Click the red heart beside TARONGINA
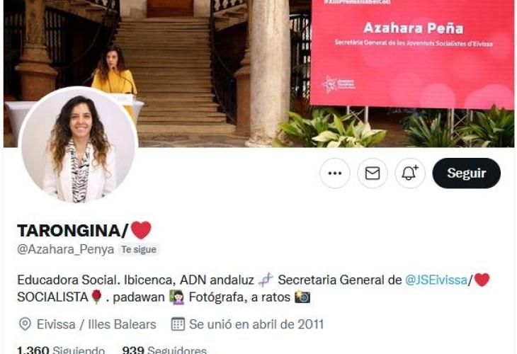This screenshot has height=354, width=517. tap(141, 230)
